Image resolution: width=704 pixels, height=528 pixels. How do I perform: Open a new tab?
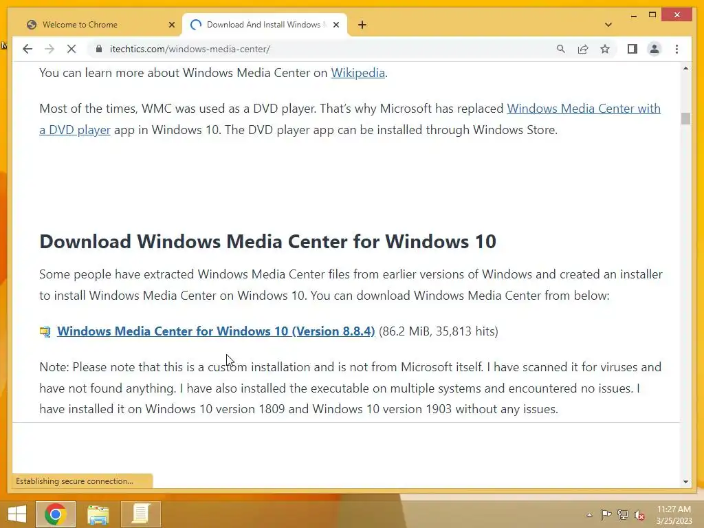point(362,25)
